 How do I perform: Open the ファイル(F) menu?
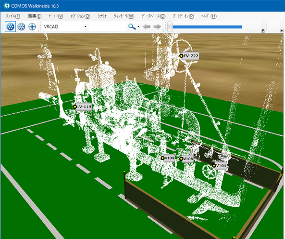13,16
